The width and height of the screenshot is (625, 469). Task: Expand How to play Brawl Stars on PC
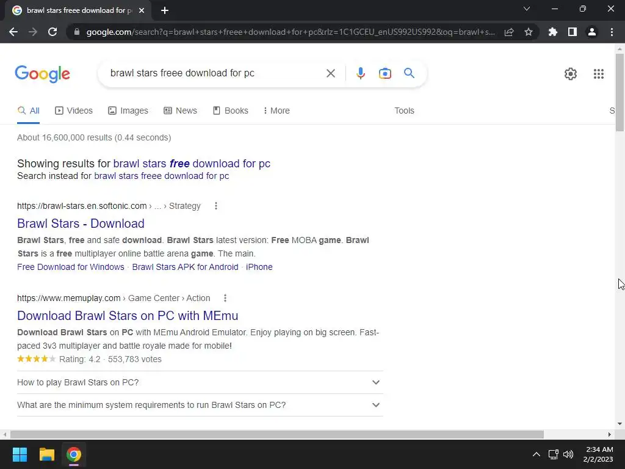(x=200, y=382)
